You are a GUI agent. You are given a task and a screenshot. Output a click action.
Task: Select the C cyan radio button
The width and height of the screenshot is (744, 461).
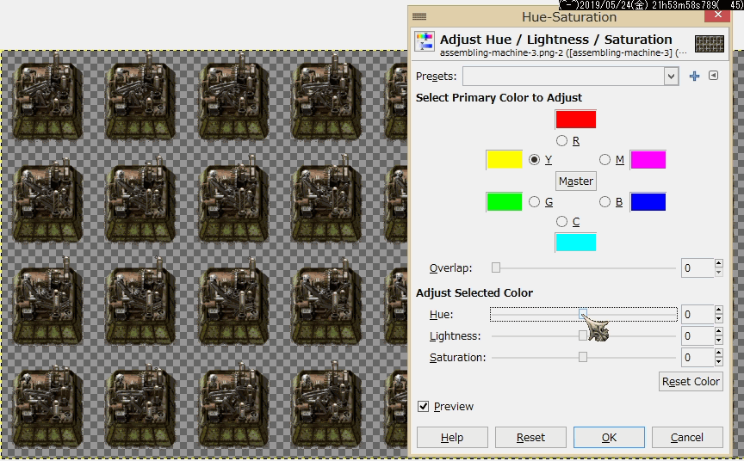561,221
